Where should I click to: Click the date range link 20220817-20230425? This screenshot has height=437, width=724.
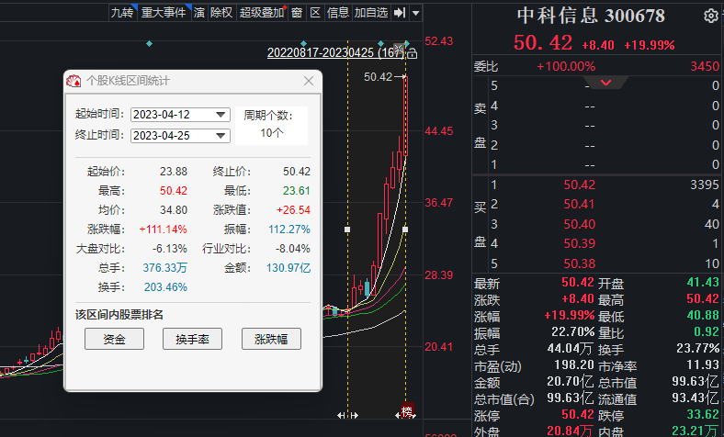[x=335, y=53]
